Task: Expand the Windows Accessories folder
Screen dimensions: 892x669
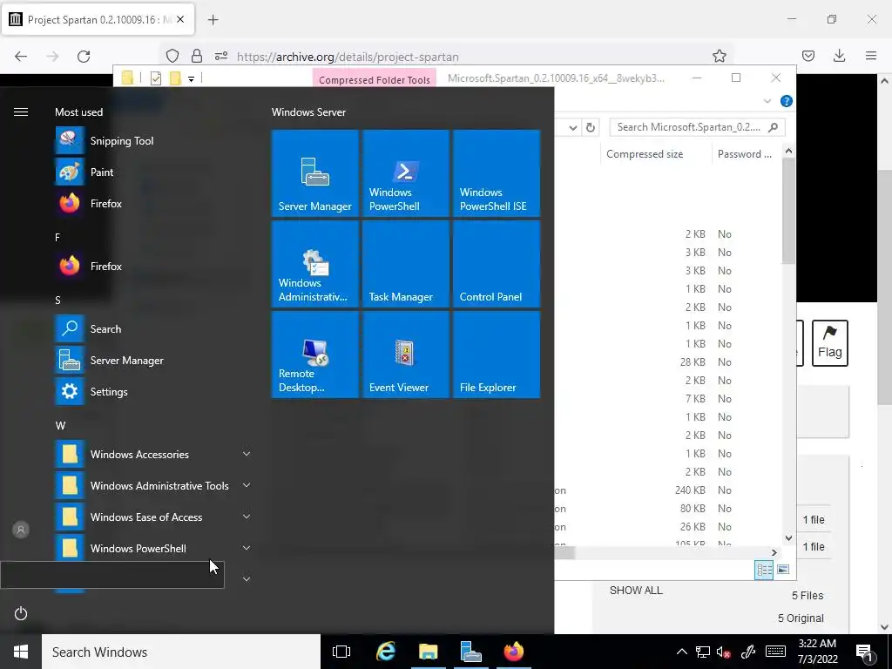Action: pyautogui.click(x=247, y=454)
